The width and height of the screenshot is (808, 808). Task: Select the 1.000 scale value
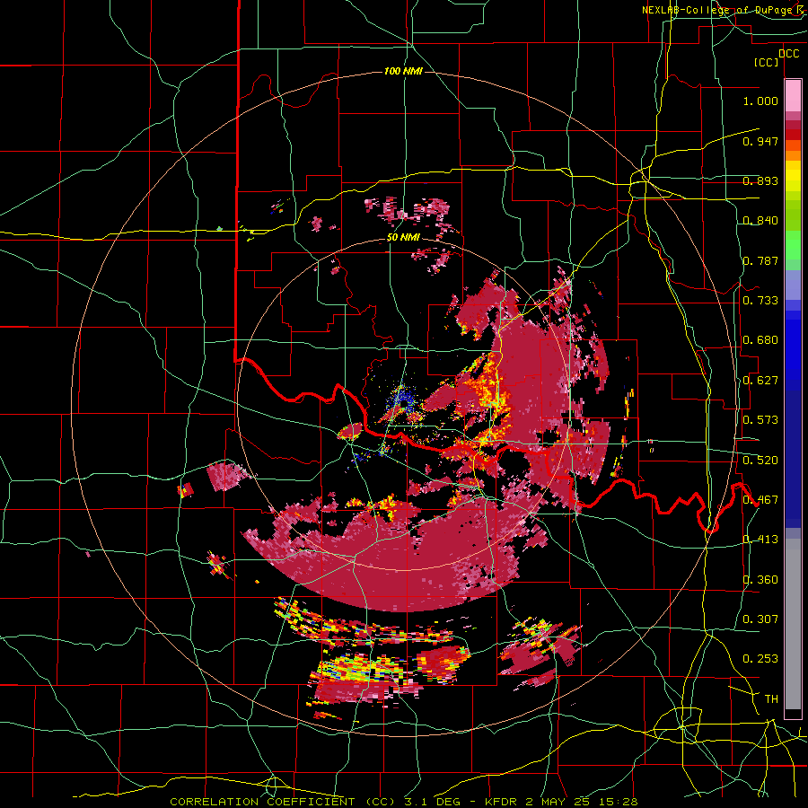click(x=760, y=101)
